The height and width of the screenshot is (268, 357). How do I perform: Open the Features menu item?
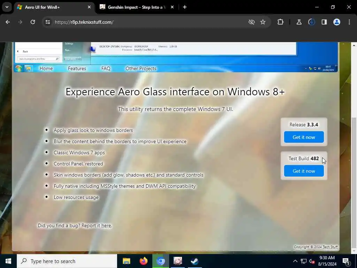coord(77,69)
